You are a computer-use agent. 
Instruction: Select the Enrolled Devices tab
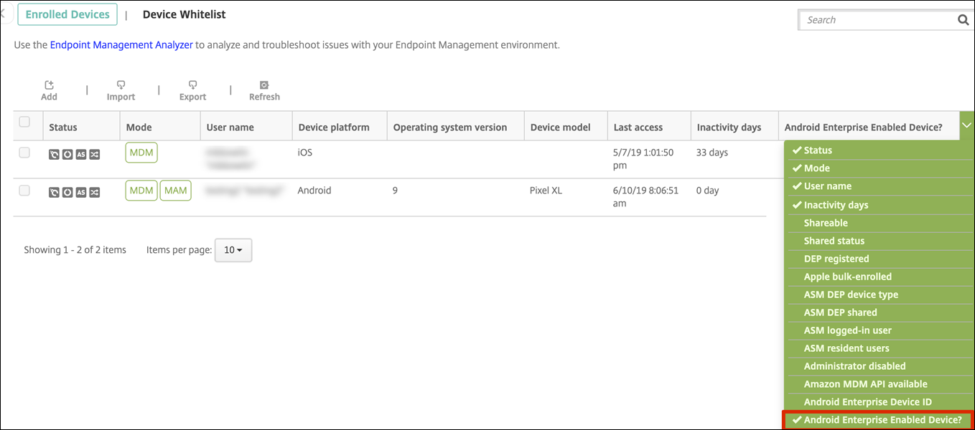click(x=67, y=14)
